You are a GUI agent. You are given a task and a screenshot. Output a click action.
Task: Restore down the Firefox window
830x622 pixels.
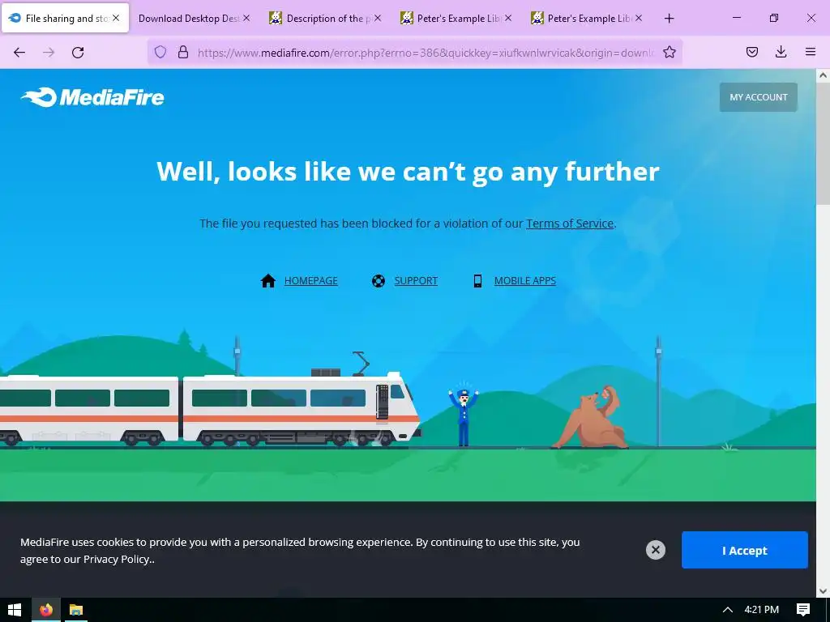tap(773, 18)
